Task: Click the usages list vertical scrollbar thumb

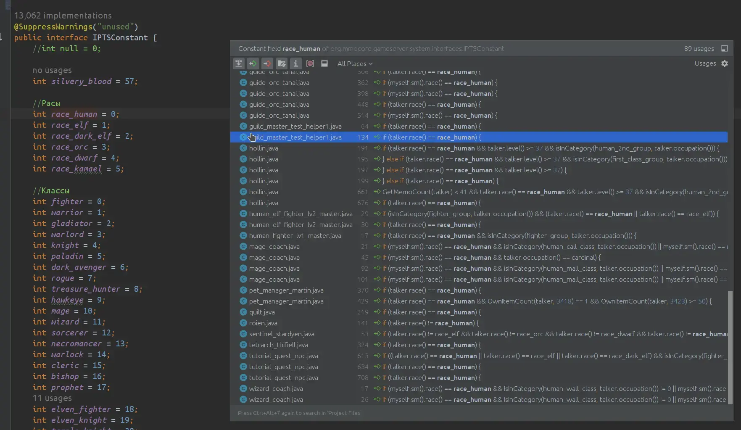Action: [x=730, y=347]
